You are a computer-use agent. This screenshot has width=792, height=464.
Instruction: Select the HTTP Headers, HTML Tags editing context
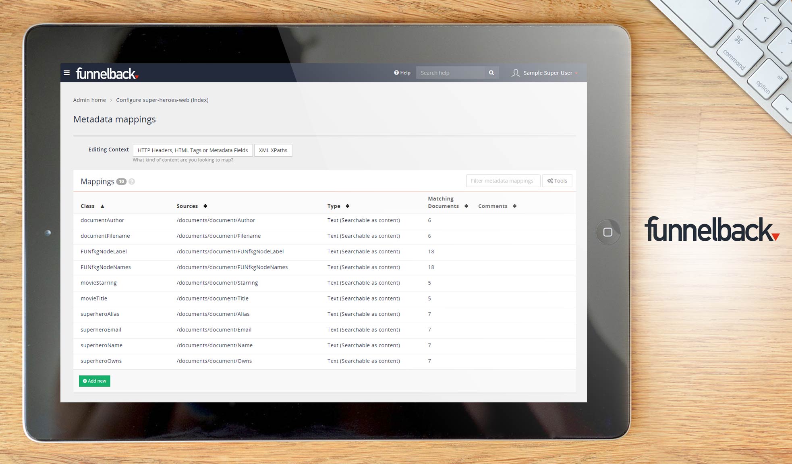point(193,150)
